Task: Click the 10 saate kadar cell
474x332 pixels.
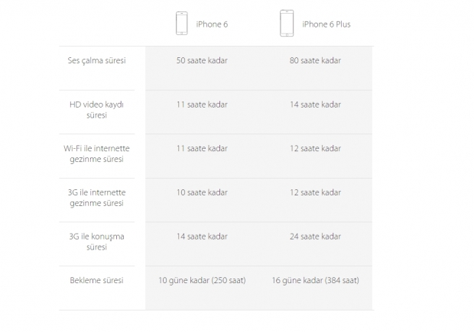Action: [202, 192]
